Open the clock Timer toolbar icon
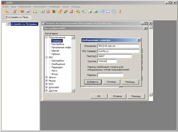The image size is (178, 132). [x=48, y=12]
